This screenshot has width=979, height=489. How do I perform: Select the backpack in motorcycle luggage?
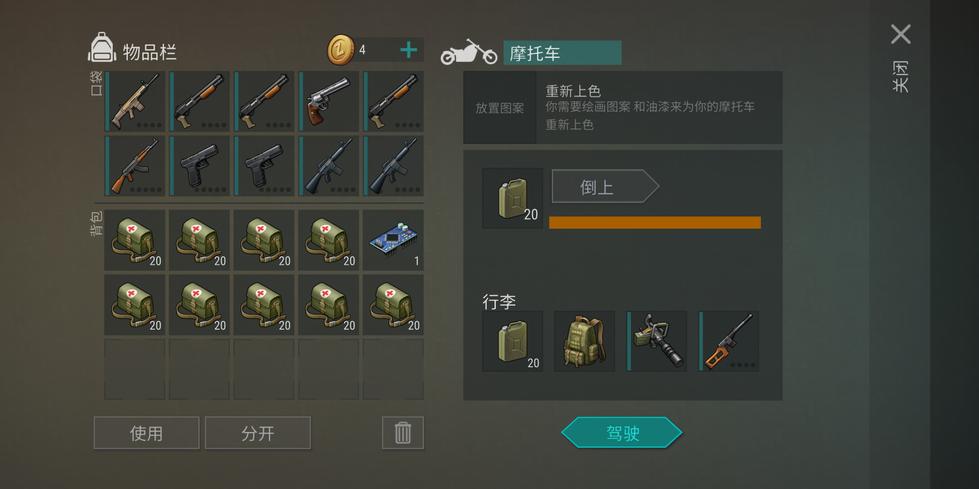coord(584,341)
